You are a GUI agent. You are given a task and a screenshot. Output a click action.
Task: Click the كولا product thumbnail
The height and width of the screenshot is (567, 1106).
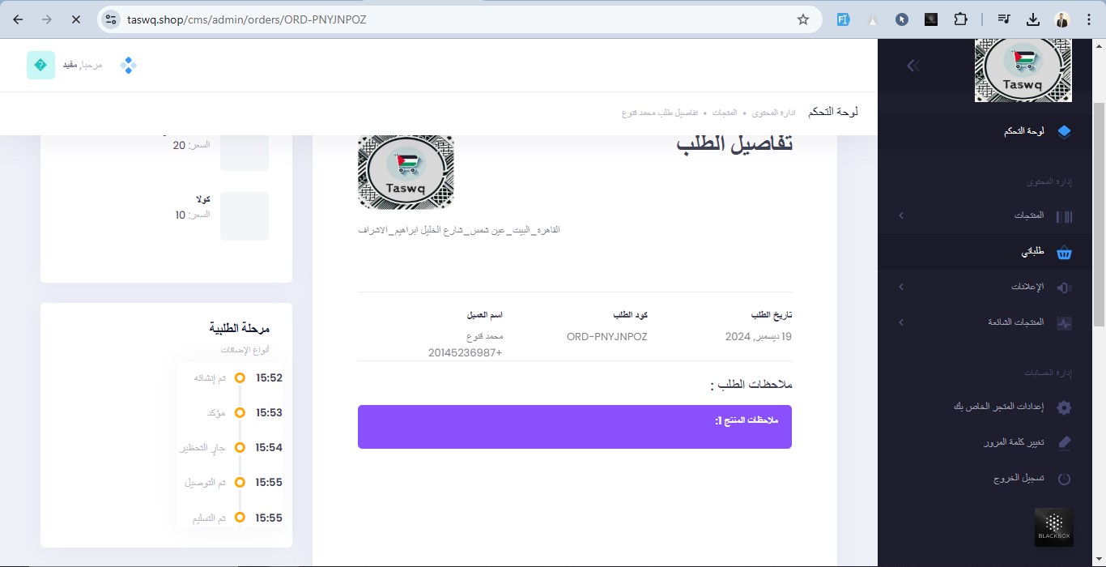pyautogui.click(x=245, y=215)
